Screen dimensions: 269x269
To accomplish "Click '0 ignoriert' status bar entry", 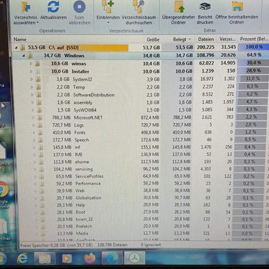I will [x=151, y=245].
